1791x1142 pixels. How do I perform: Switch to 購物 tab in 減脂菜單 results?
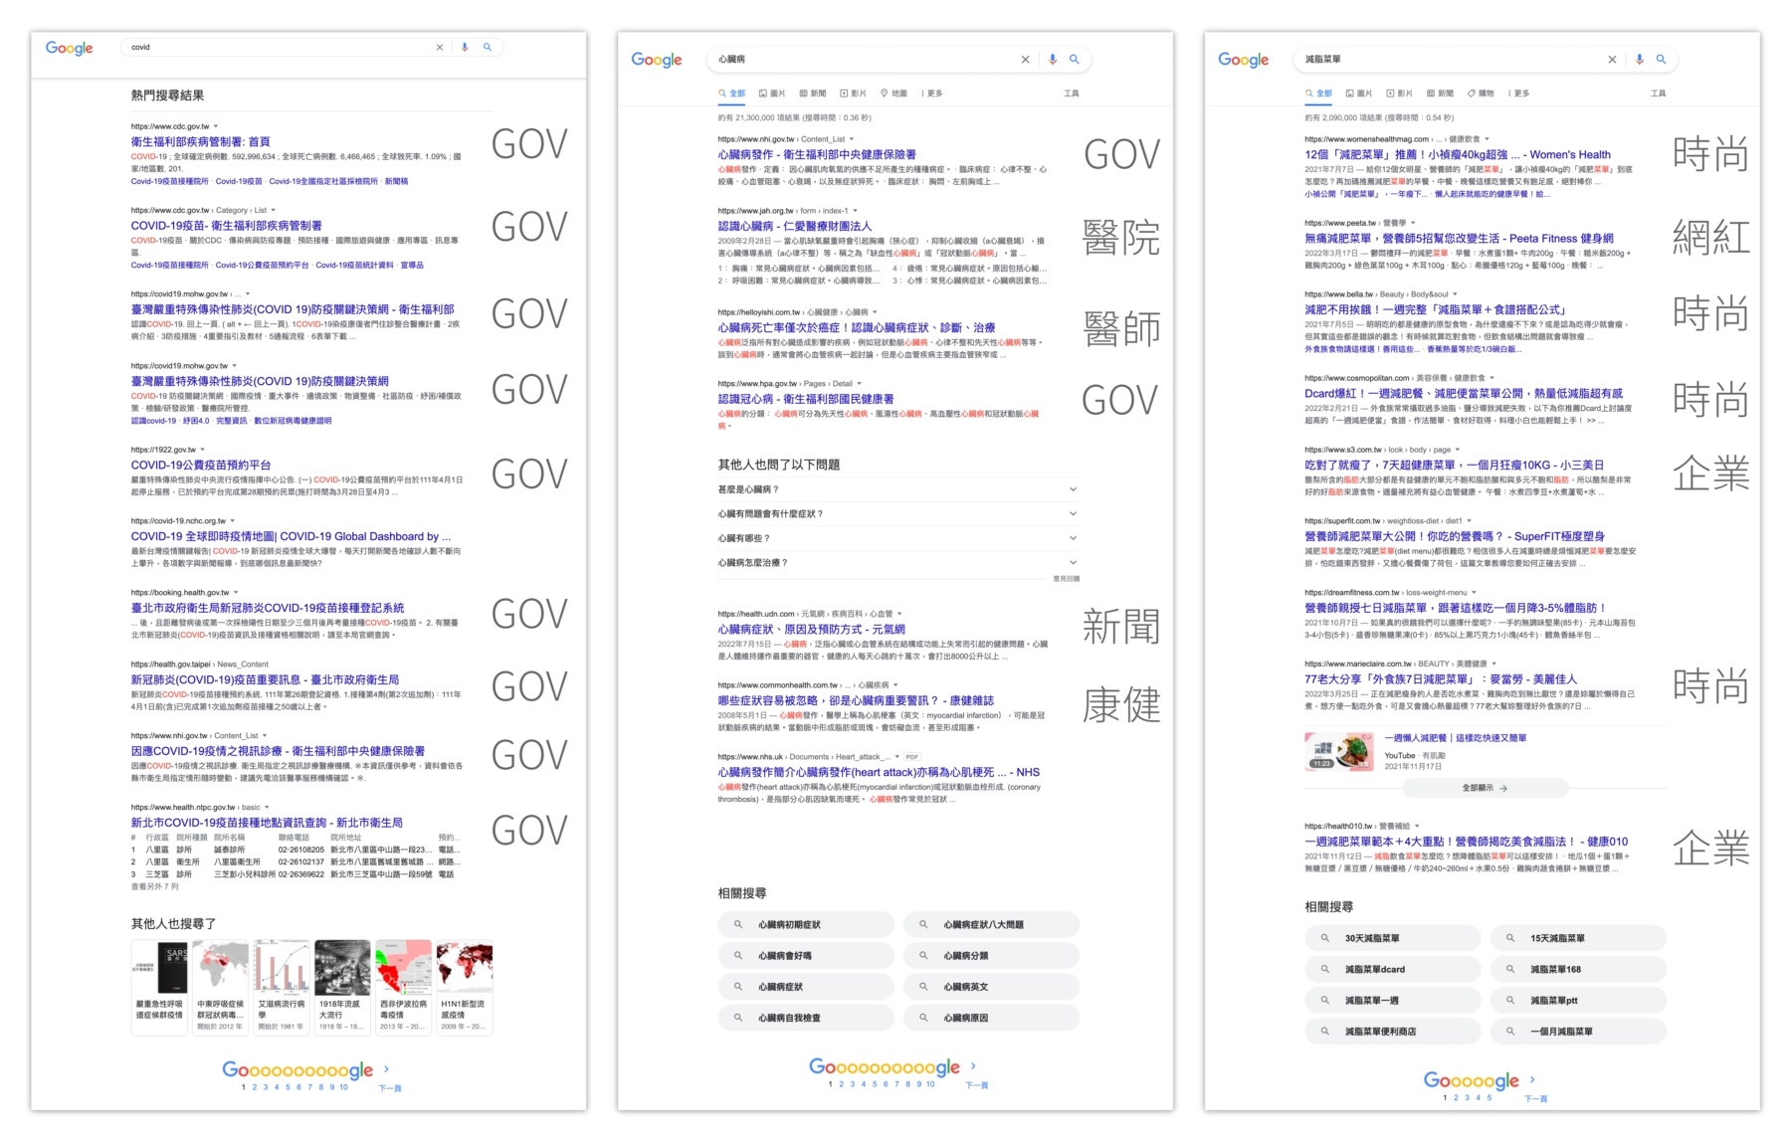click(x=1481, y=94)
